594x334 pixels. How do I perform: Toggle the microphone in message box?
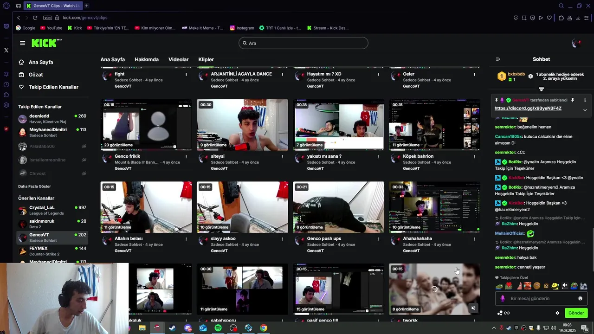point(503,298)
